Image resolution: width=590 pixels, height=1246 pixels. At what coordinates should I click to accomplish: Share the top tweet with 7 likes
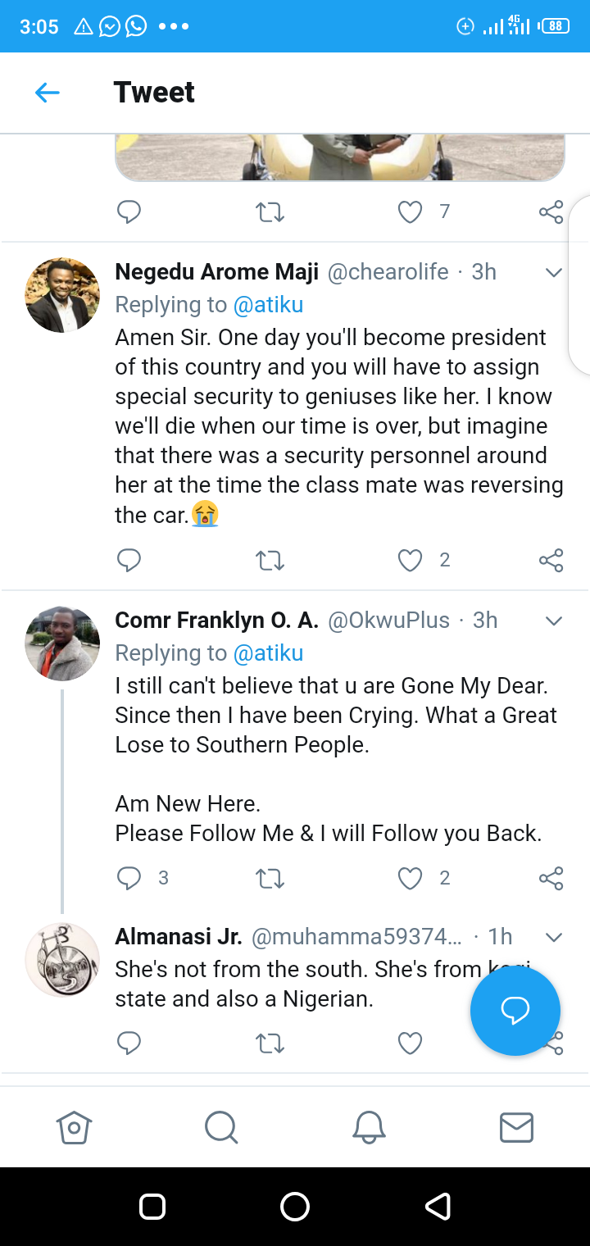551,212
